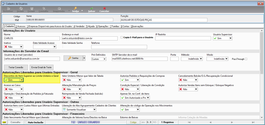Open the Valor Unitário Menor dropdown
The height and width of the screenshot is (125, 265).
click(80, 80)
